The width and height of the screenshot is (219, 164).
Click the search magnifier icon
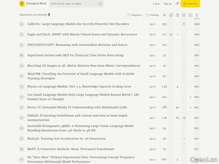[100, 4]
